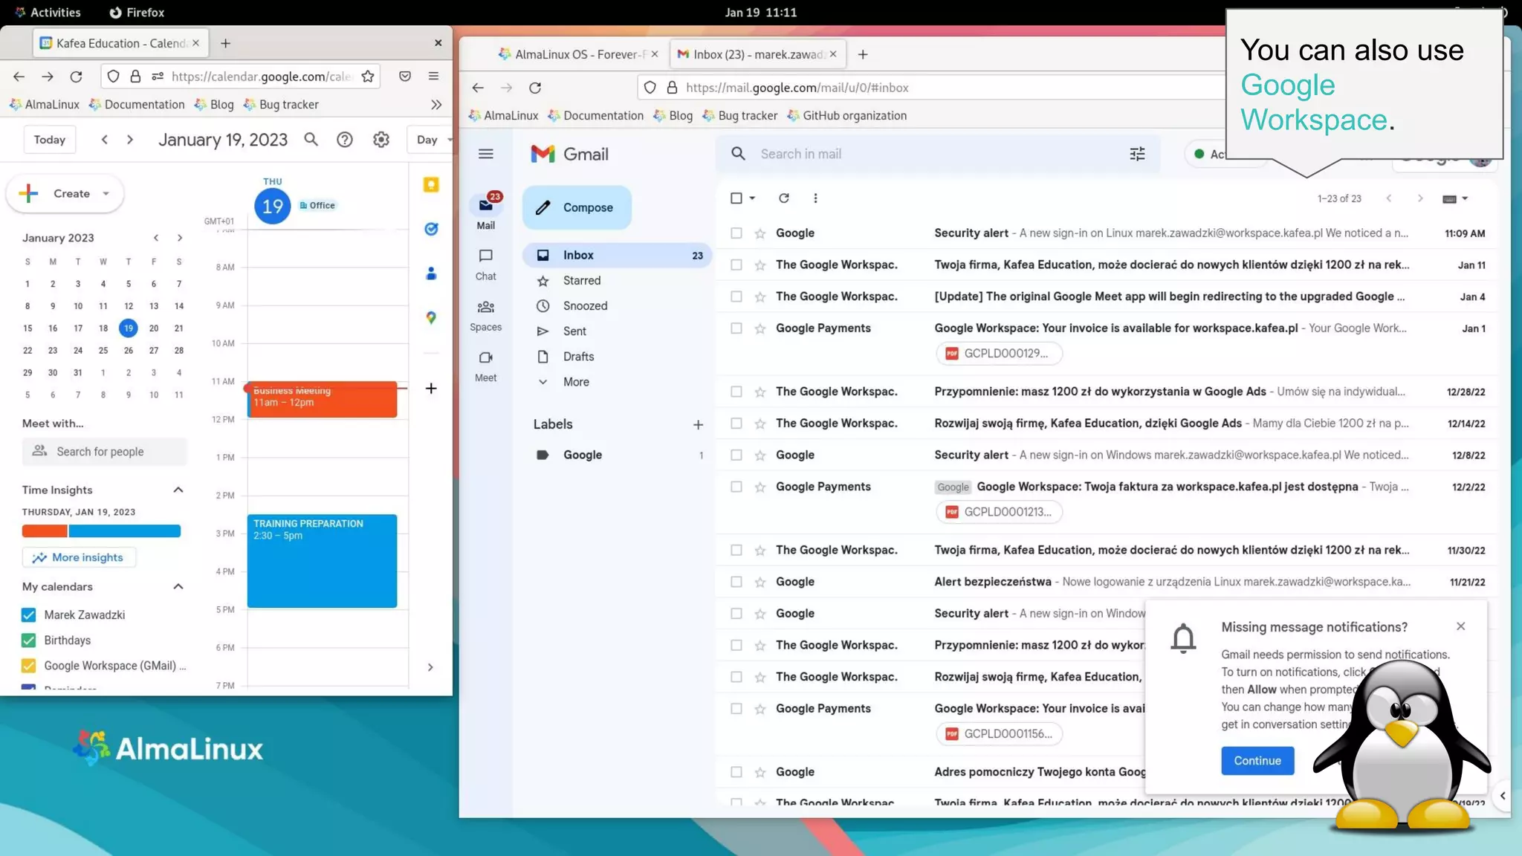The height and width of the screenshot is (856, 1522).
Task: Open Calendar support help icon
Action: [345, 140]
